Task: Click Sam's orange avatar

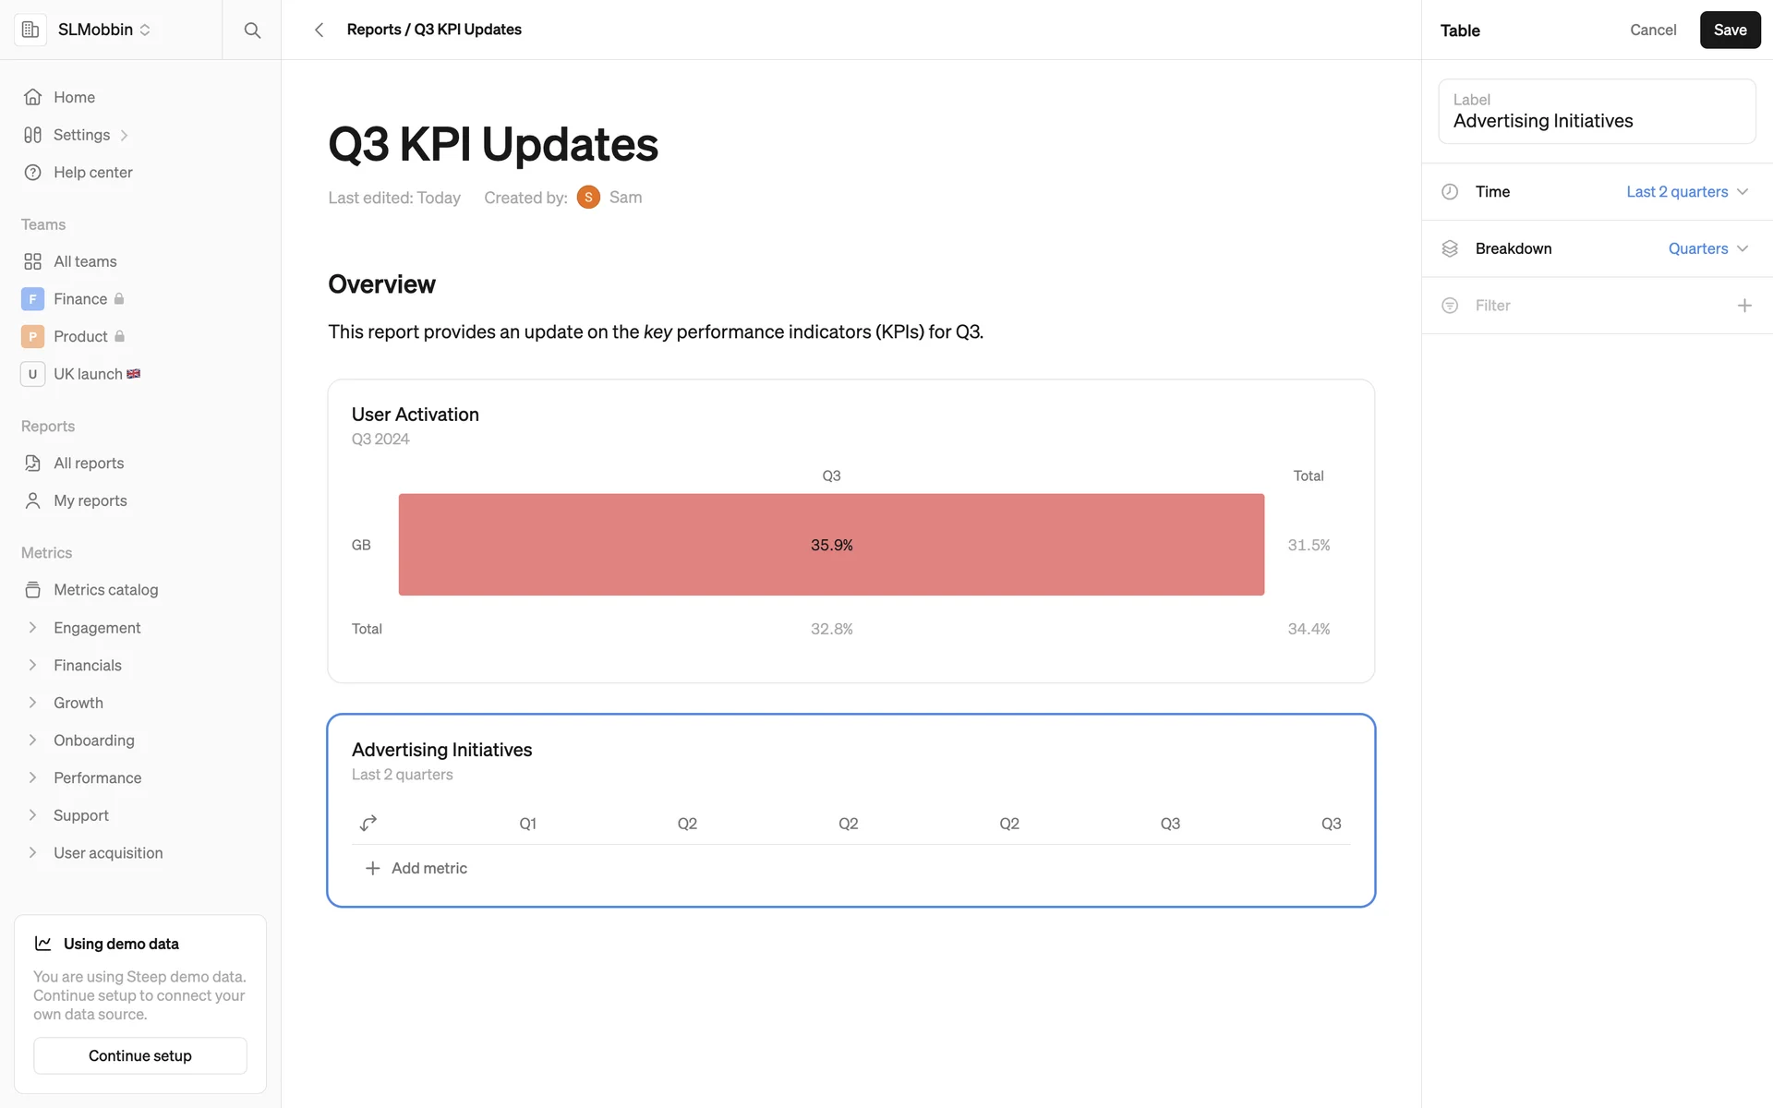Action: point(588,198)
